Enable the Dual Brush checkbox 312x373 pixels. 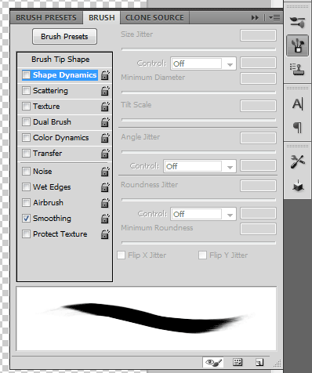point(26,122)
